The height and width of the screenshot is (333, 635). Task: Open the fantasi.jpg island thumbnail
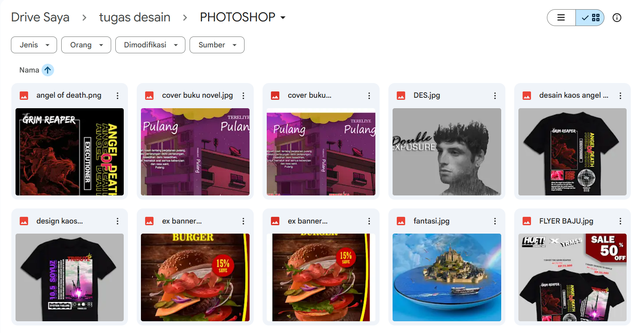[447, 277]
